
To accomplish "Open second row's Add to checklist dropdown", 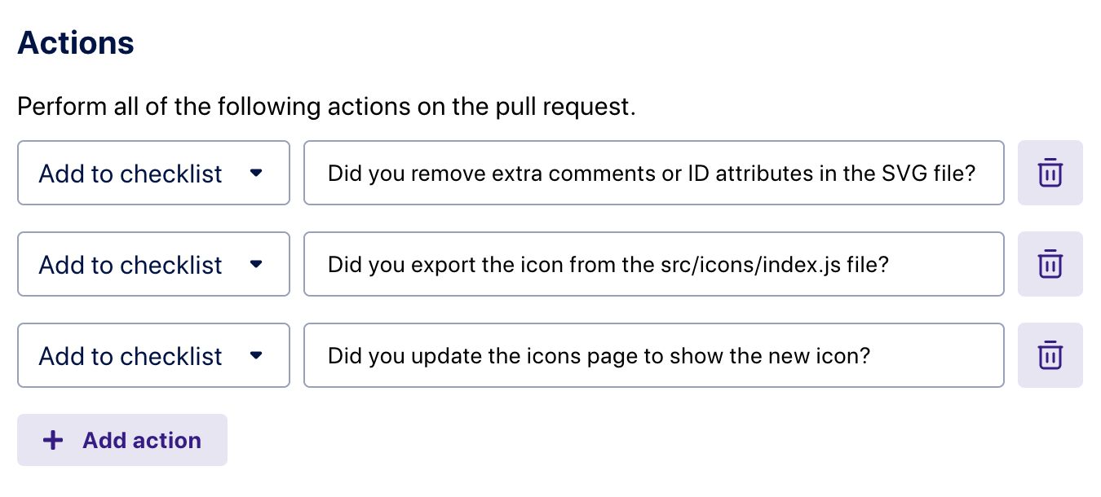I will click(153, 264).
